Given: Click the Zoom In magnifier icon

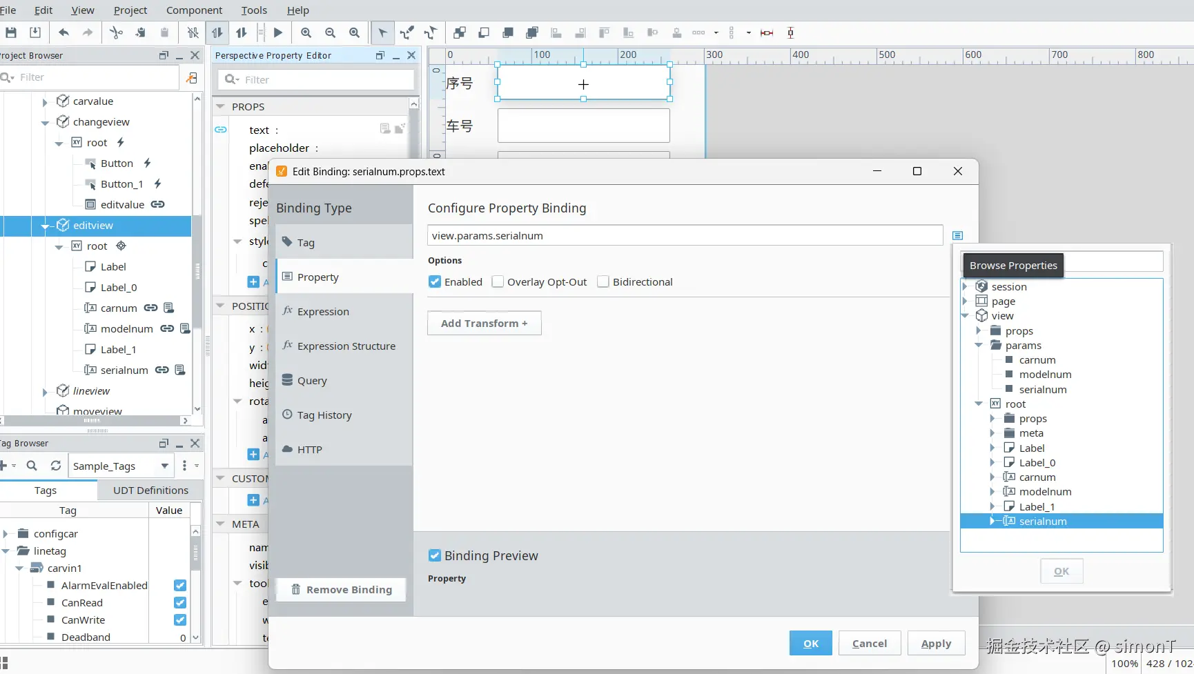Looking at the screenshot, I should pos(306,32).
